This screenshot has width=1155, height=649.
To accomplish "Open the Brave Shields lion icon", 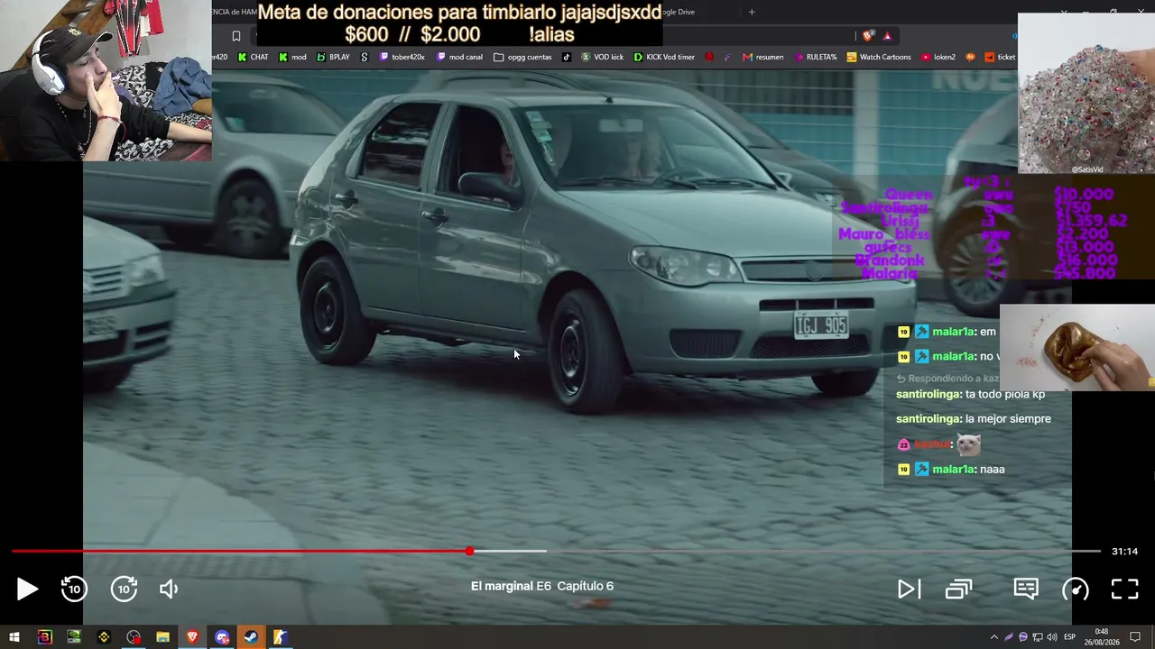I will pos(868,36).
